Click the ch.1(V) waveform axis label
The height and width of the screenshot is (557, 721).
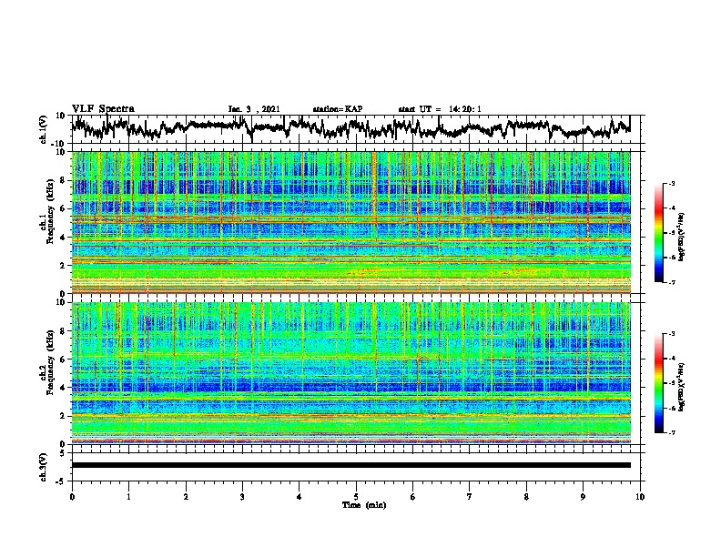click(x=44, y=129)
